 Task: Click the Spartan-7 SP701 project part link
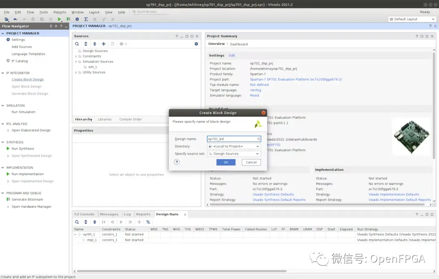pos(296,80)
